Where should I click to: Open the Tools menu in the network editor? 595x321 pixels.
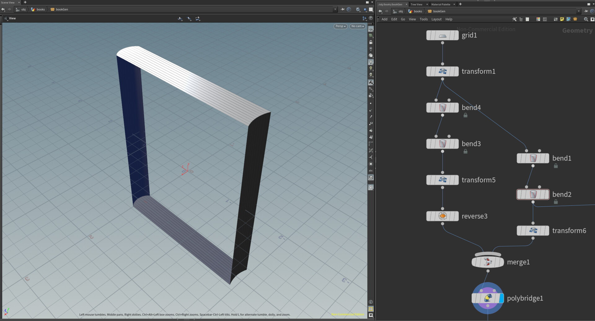point(424,19)
